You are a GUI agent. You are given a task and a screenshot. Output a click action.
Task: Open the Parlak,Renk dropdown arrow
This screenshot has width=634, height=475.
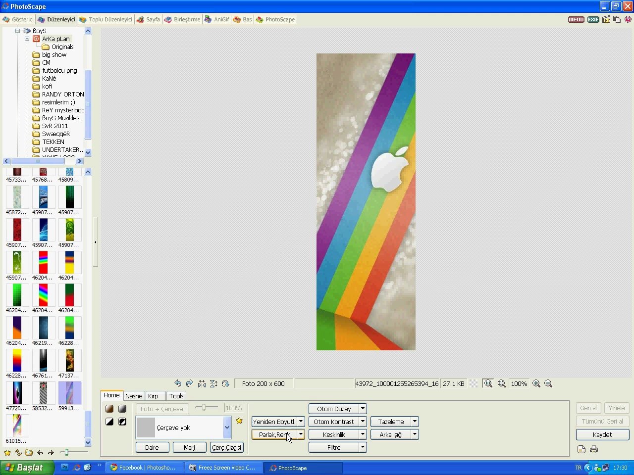coord(301,434)
